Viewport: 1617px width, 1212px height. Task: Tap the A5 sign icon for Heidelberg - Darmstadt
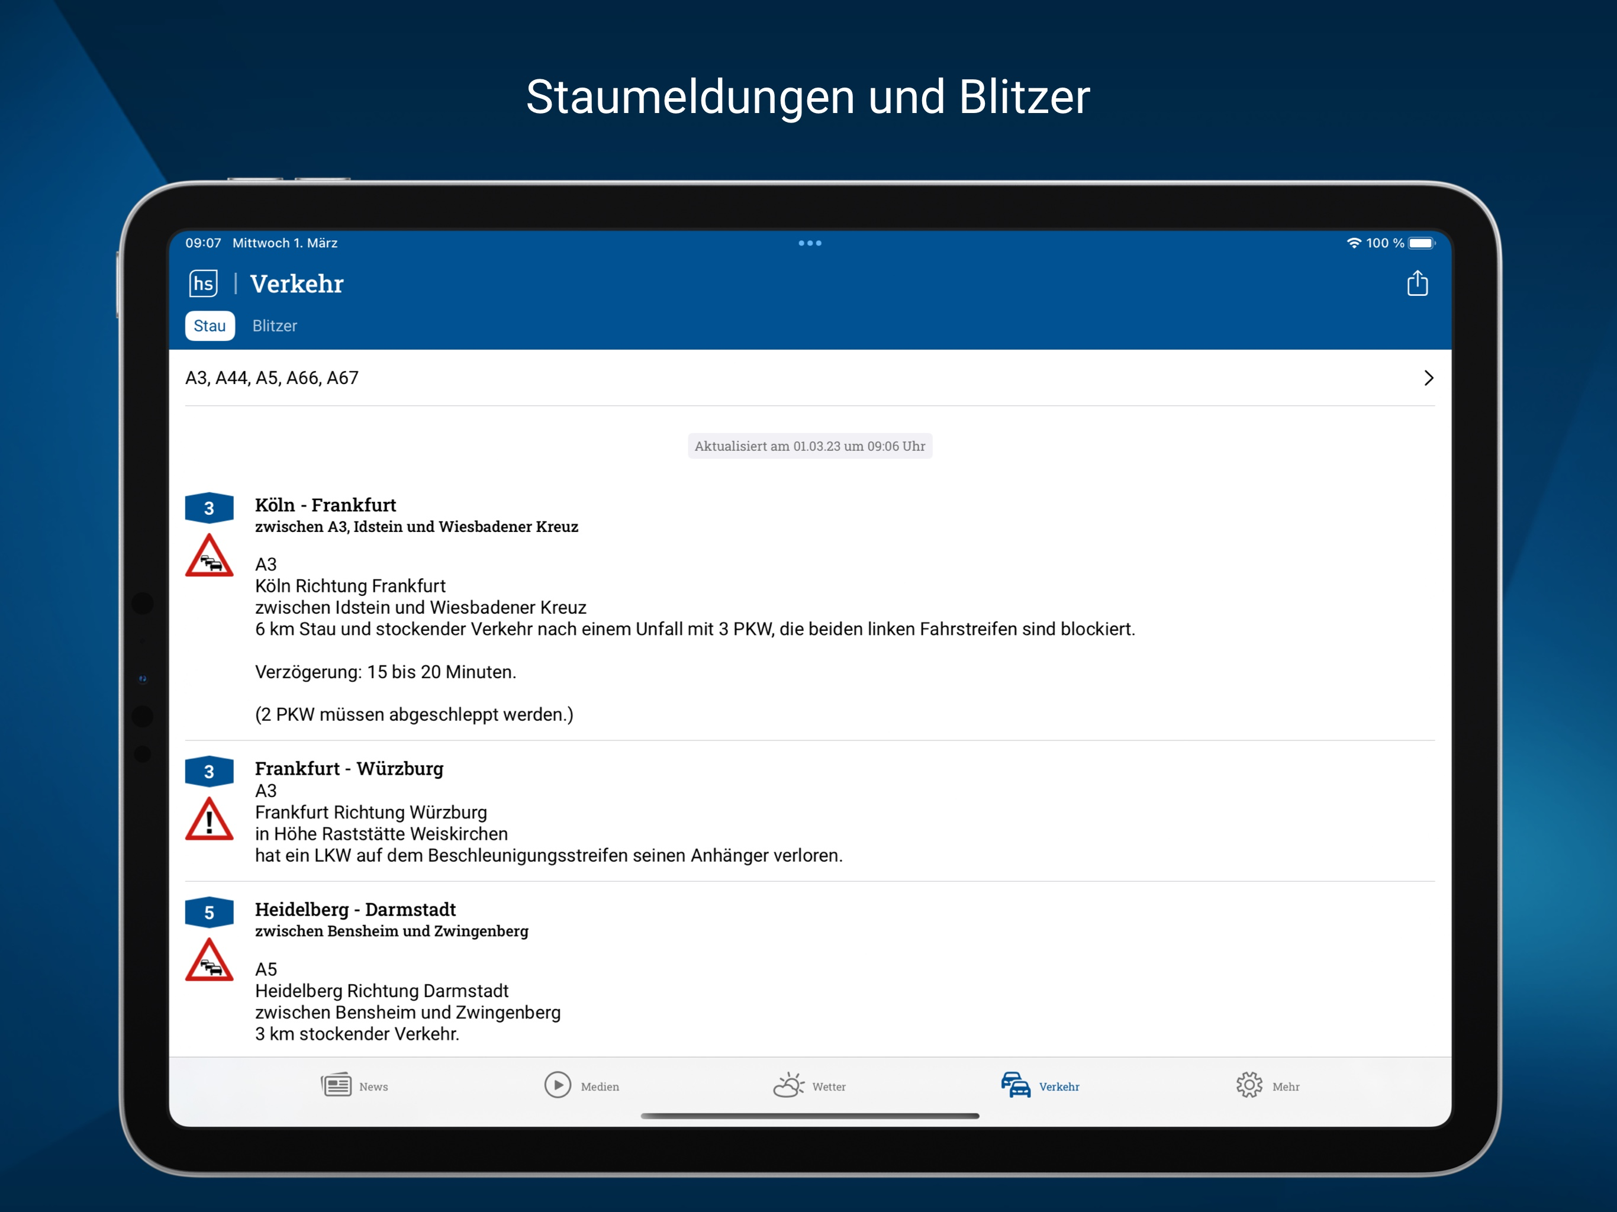pyautogui.click(x=209, y=913)
